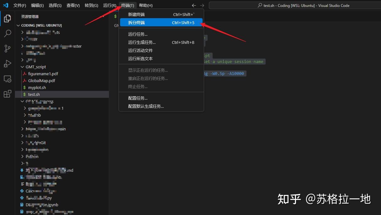
Task: Open the Source Control panel
Action: point(7,49)
